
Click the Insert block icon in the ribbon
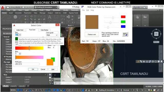[x=68, y=17]
